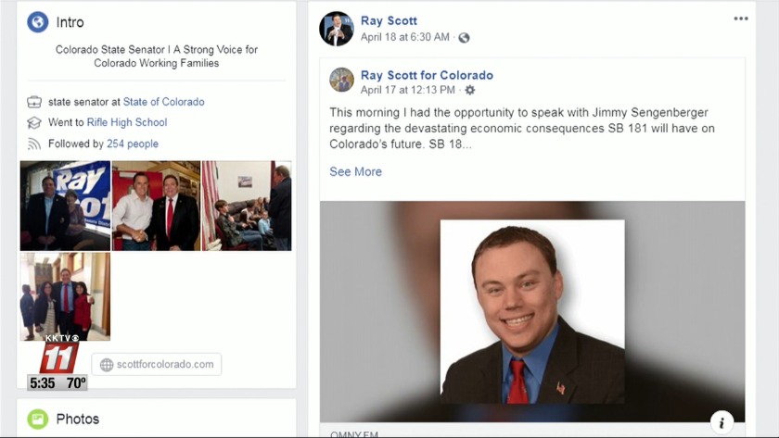Click the briefcase work icon
This screenshot has width=779, height=438.
[34, 102]
